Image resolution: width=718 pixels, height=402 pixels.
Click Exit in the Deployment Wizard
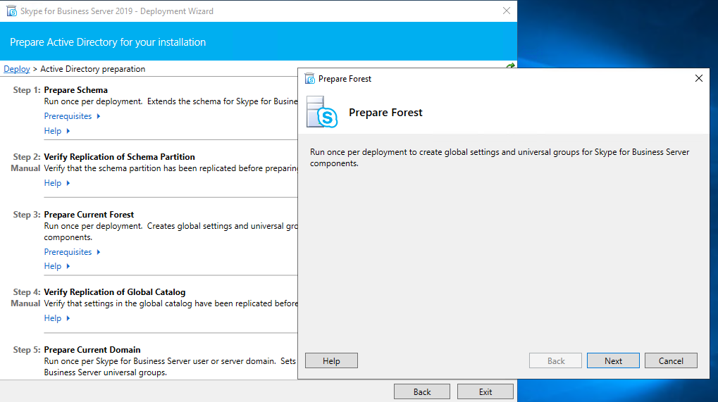pyautogui.click(x=485, y=391)
